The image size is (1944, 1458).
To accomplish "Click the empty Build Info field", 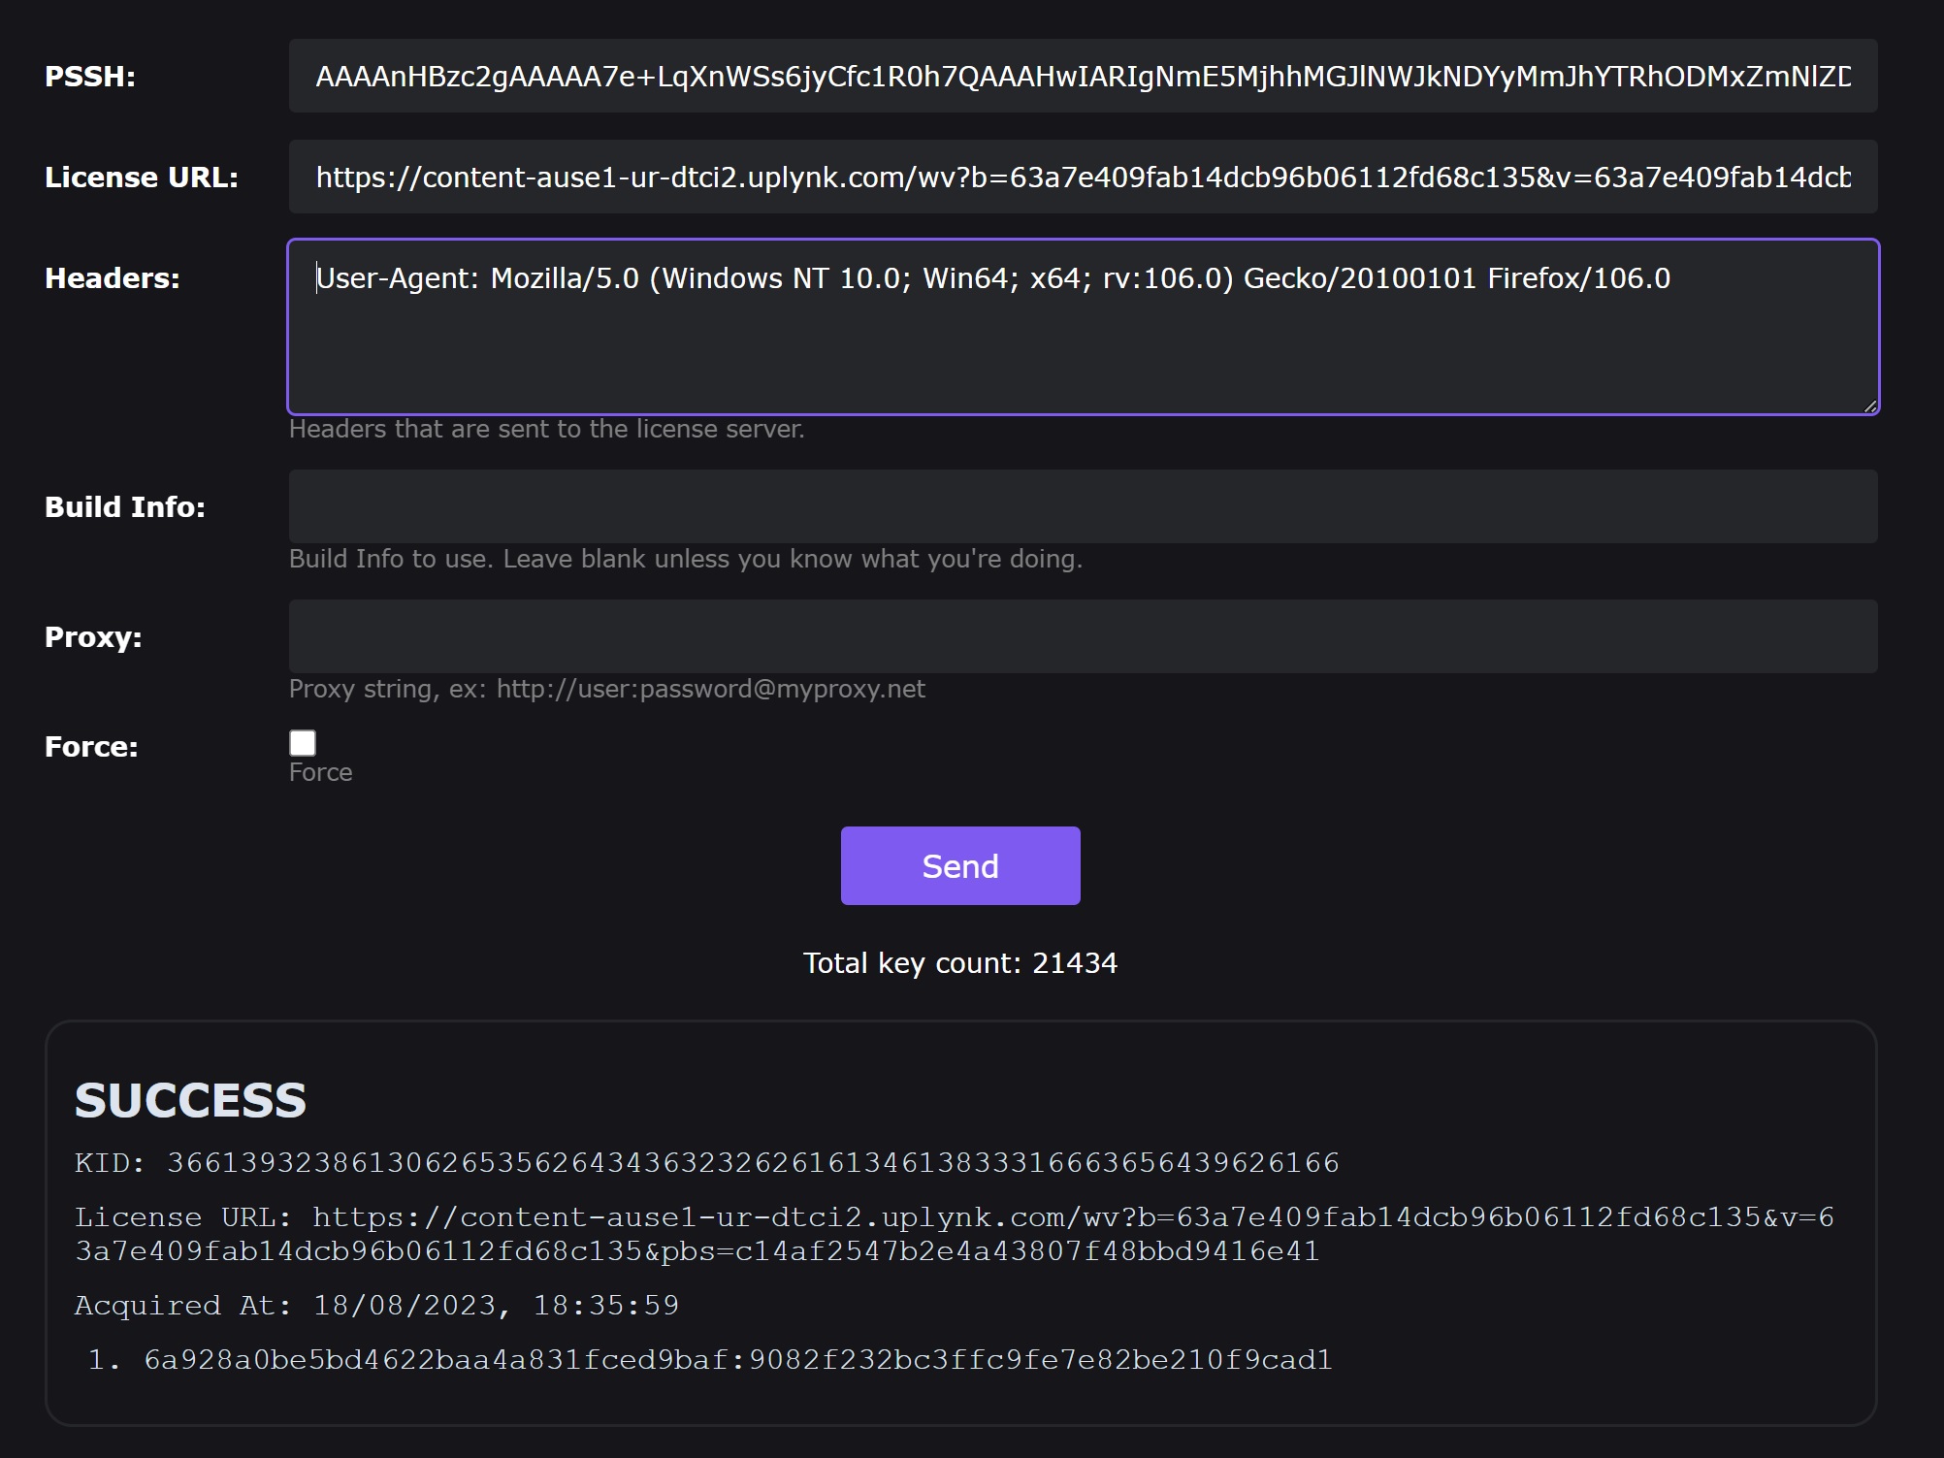I will [1082, 506].
